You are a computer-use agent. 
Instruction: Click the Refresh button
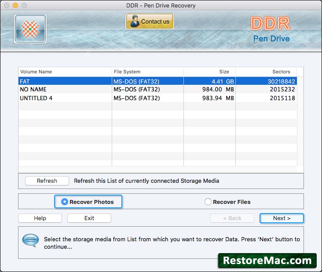click(47, 181)
